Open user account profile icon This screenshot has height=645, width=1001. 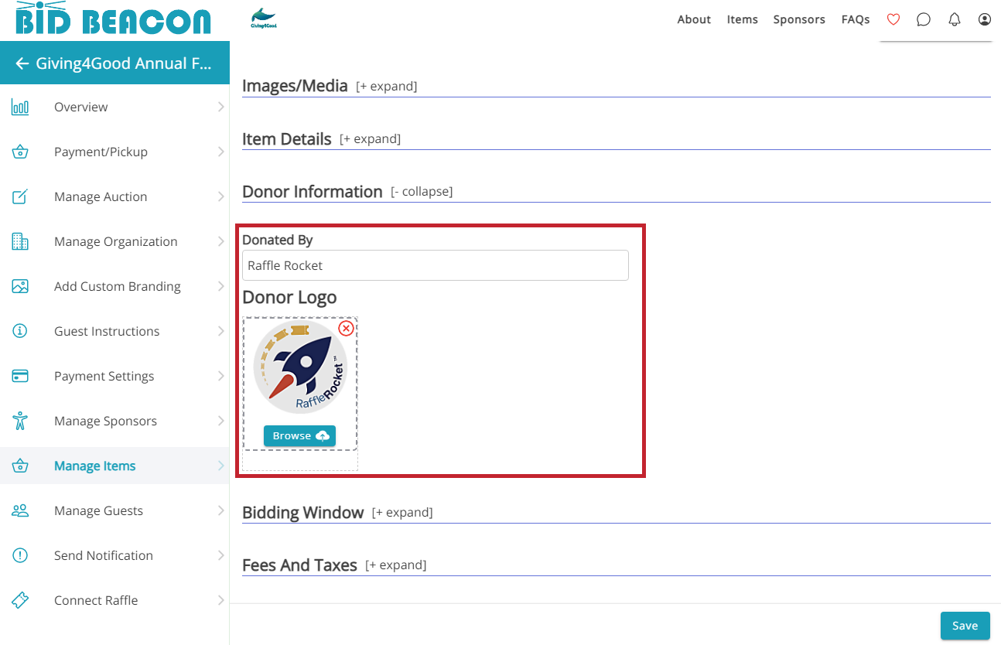pyautogui.click(x=984, y=19)
